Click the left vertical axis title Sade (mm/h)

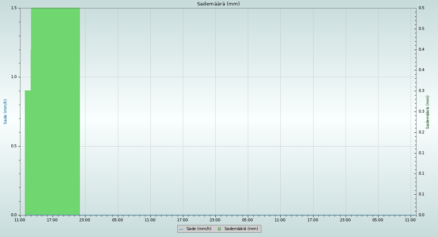tap(5, 112)
